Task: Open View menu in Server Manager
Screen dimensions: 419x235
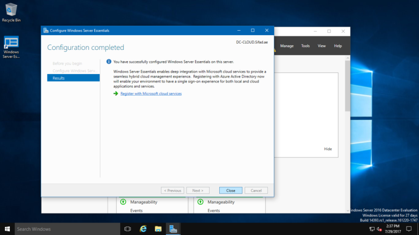Action: [322, 46]
